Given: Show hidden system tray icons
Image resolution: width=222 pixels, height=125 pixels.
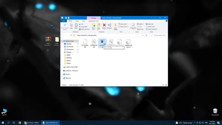Looking at the screenshot, I should tap(195, 123).
